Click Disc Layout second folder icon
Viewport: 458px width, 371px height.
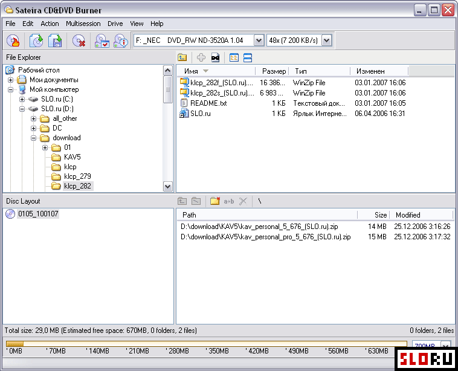tap(196, 201)
